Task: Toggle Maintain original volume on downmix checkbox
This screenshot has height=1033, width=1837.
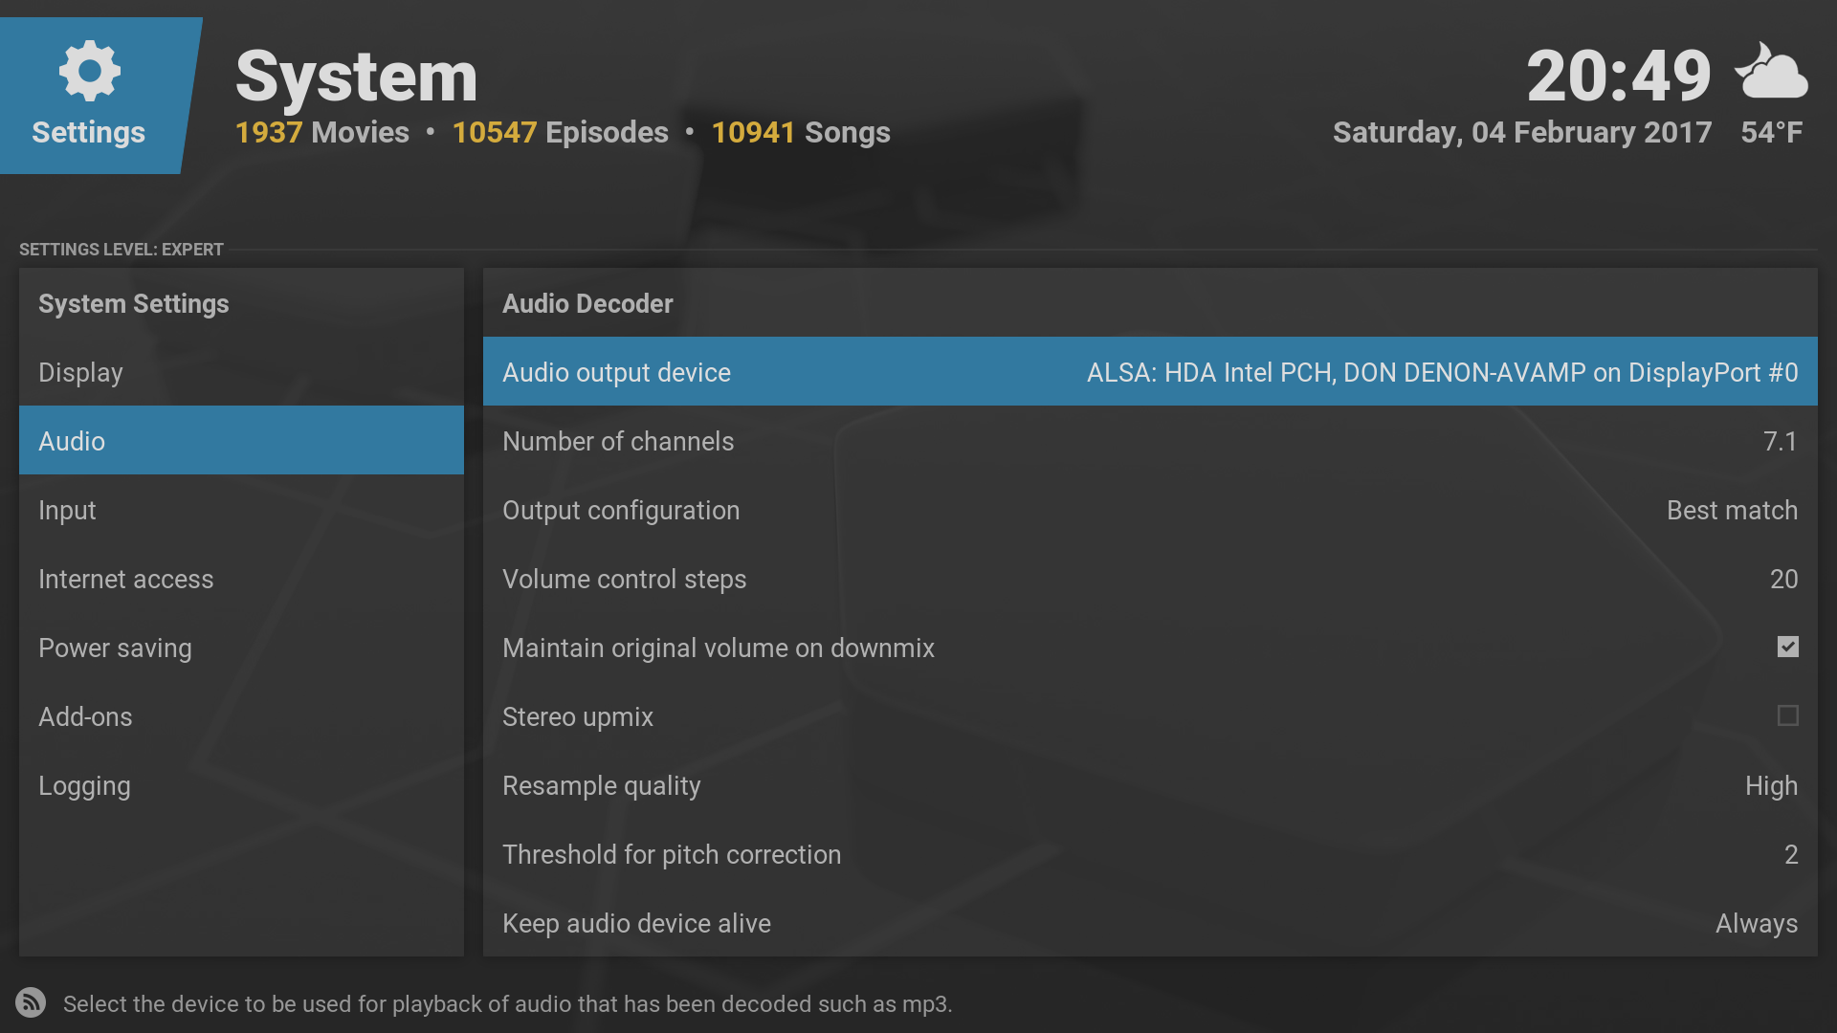Action: 1787,648
